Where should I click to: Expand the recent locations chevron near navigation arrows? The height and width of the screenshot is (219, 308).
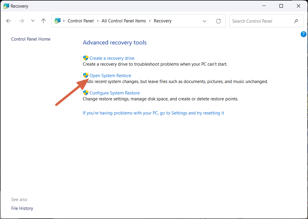point(32,21)
